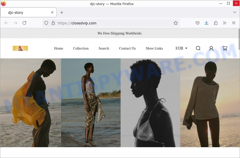Click the zebra print dress model image
Screen dimensions: 240x158
tap(91, 103)
